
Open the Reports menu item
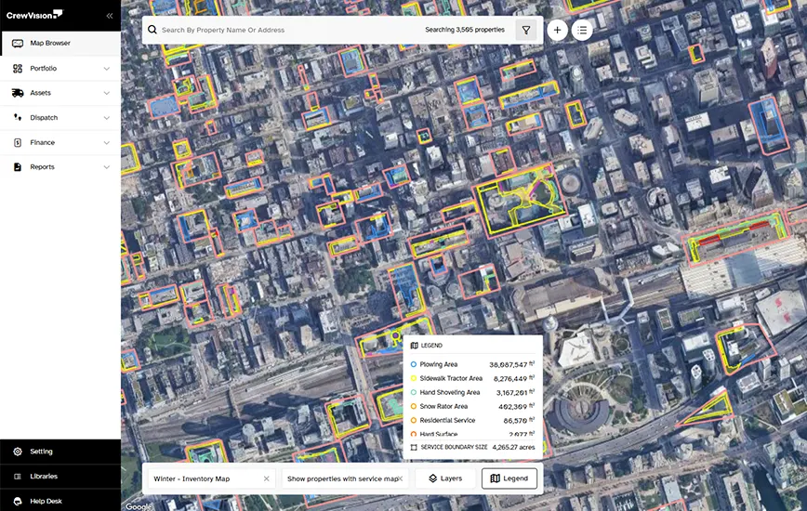coord(60,167)
